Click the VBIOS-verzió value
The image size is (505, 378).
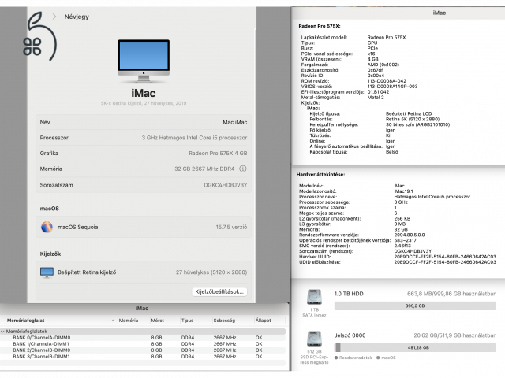(x=392, y=87)
